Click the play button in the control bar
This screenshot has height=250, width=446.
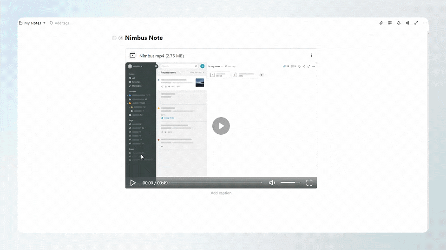(x=133, y=183)
